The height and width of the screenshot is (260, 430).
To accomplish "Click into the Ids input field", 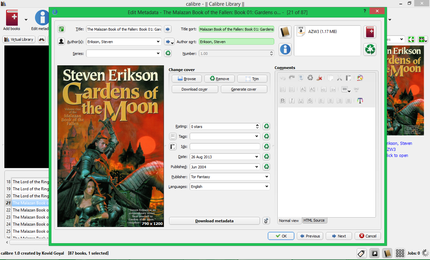I will pos(225,147).
